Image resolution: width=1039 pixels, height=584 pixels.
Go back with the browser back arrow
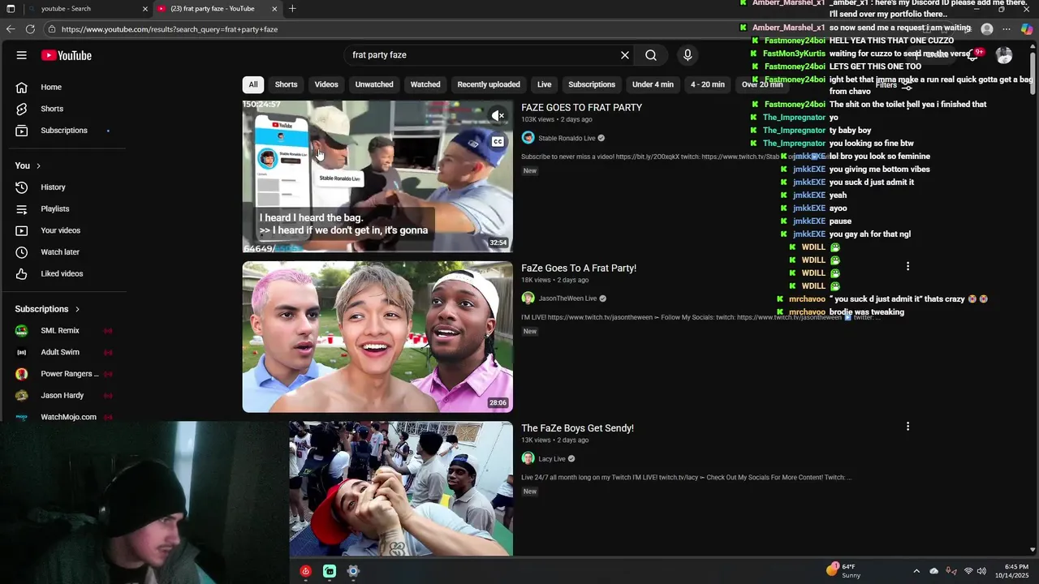[11, 29]
